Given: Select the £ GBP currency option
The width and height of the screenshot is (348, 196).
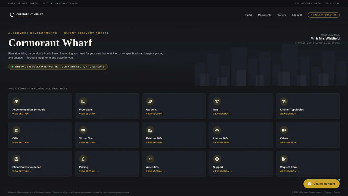Looking at the screenshot, I should tap(336, 4).
